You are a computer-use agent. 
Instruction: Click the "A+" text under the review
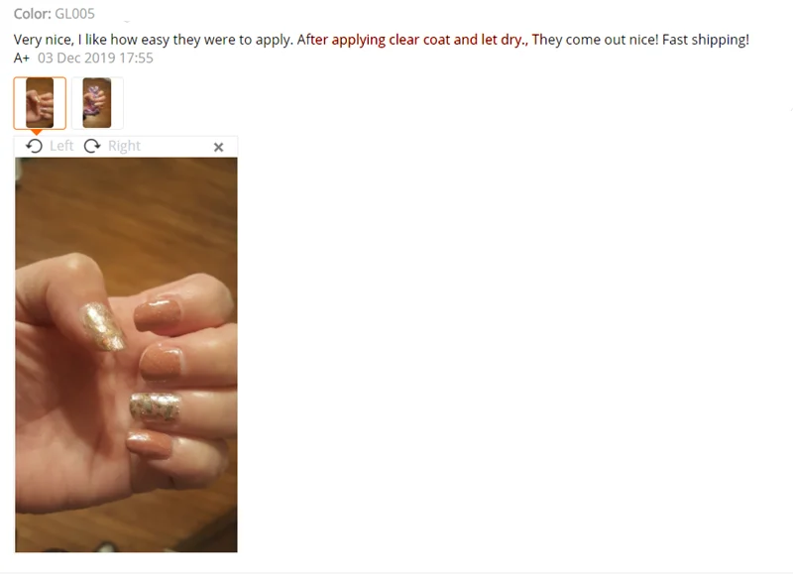click(x=21, y=58)
